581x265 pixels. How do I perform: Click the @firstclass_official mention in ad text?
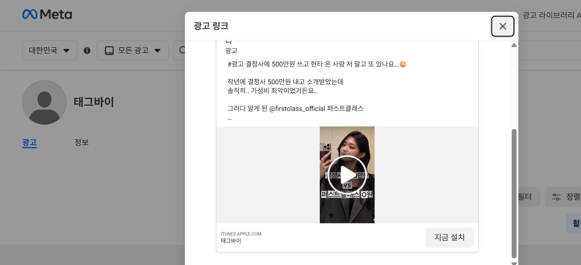point(297,108)
